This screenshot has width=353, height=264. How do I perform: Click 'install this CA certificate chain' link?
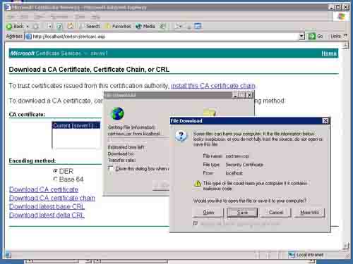tap(213, 86)
